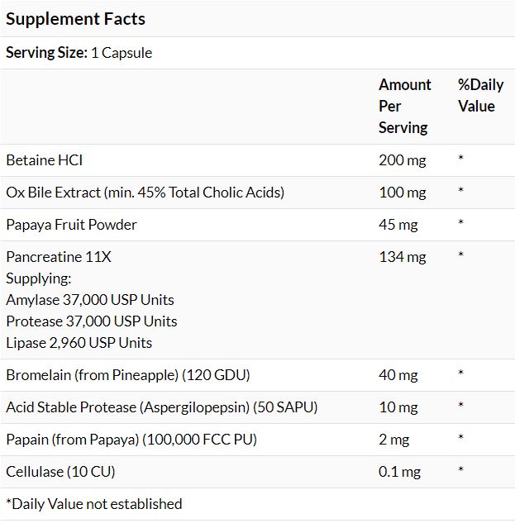Click the Serving Size label
The width and height of the screenshot is (515, 528).
click(x=46, y=53)
